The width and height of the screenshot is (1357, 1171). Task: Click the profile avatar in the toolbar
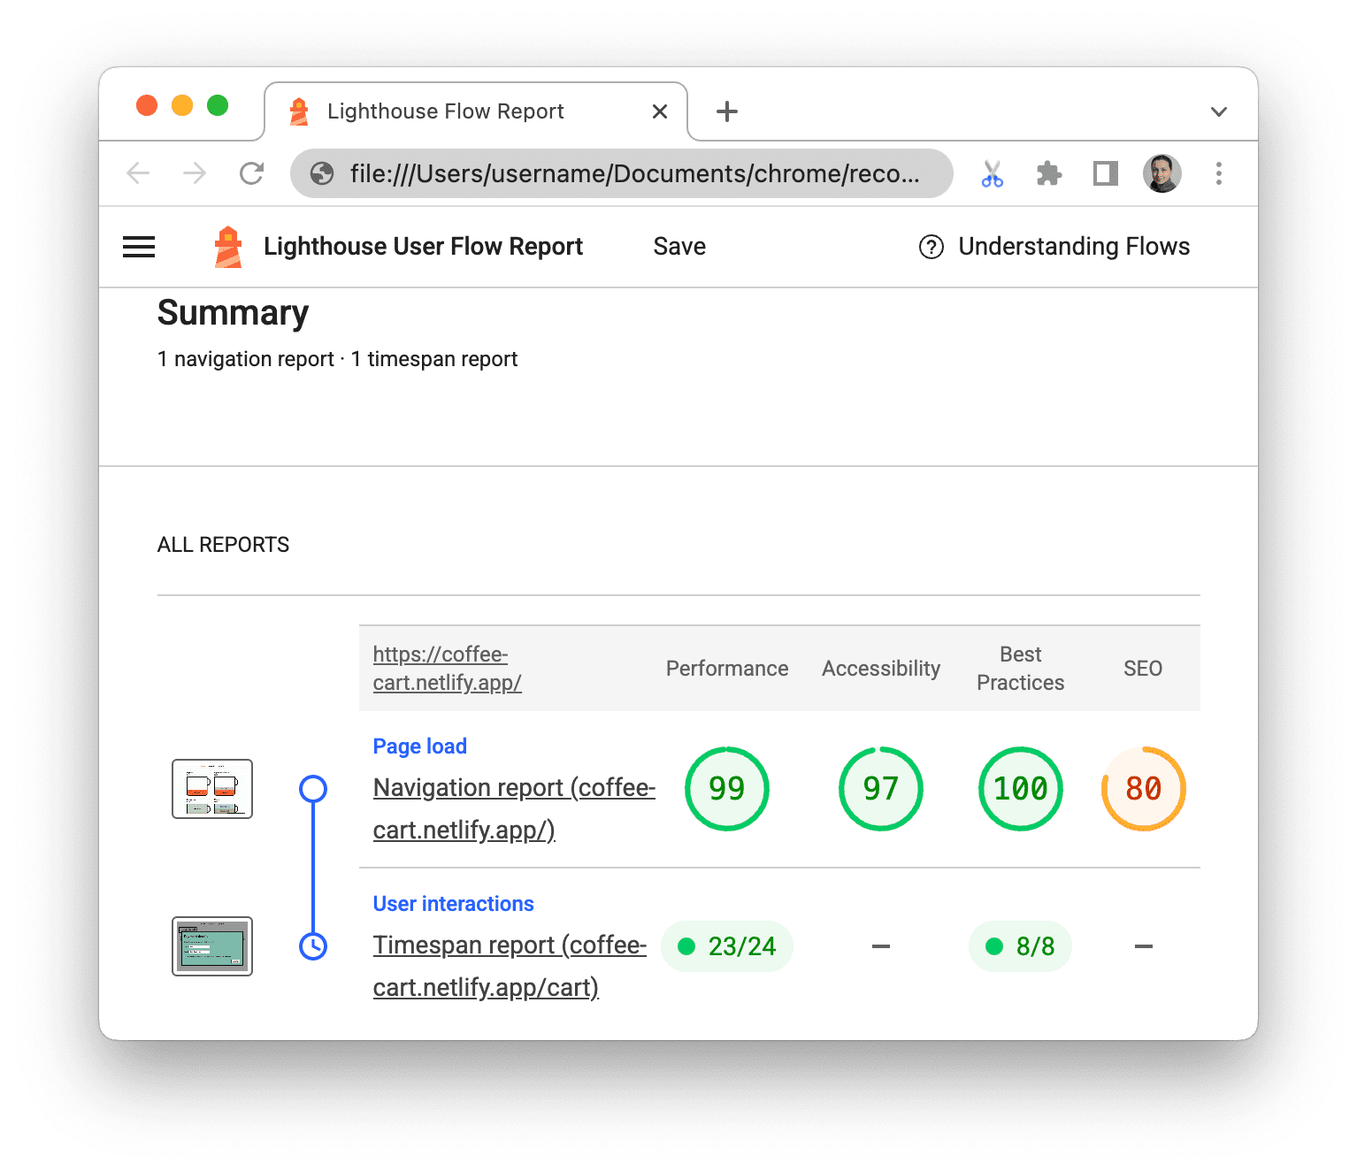tap(1161, 173)
